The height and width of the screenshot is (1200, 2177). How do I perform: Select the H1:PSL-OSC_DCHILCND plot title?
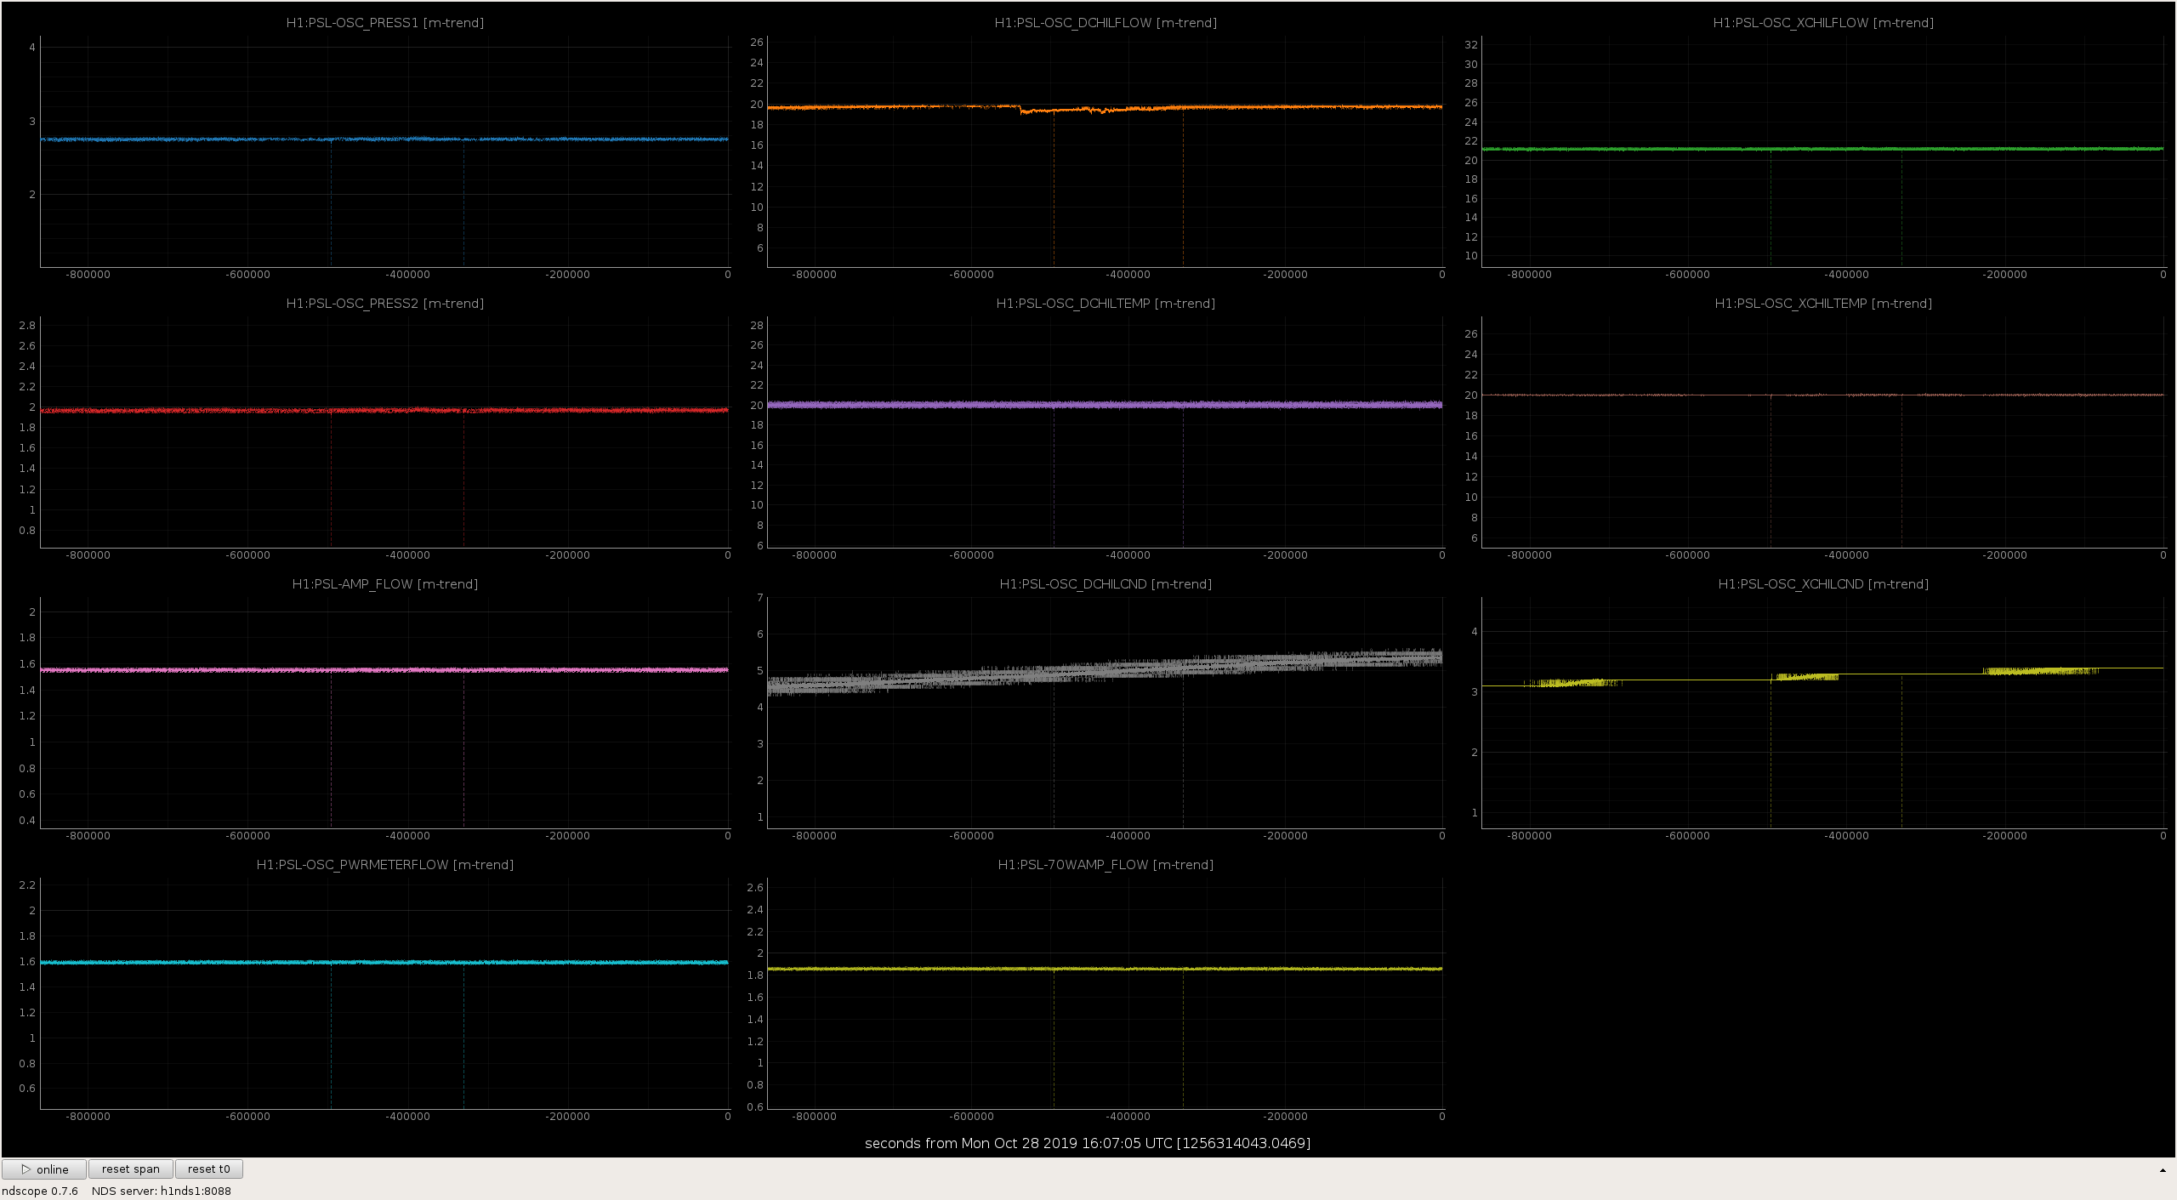click(x=1106, y=584)
